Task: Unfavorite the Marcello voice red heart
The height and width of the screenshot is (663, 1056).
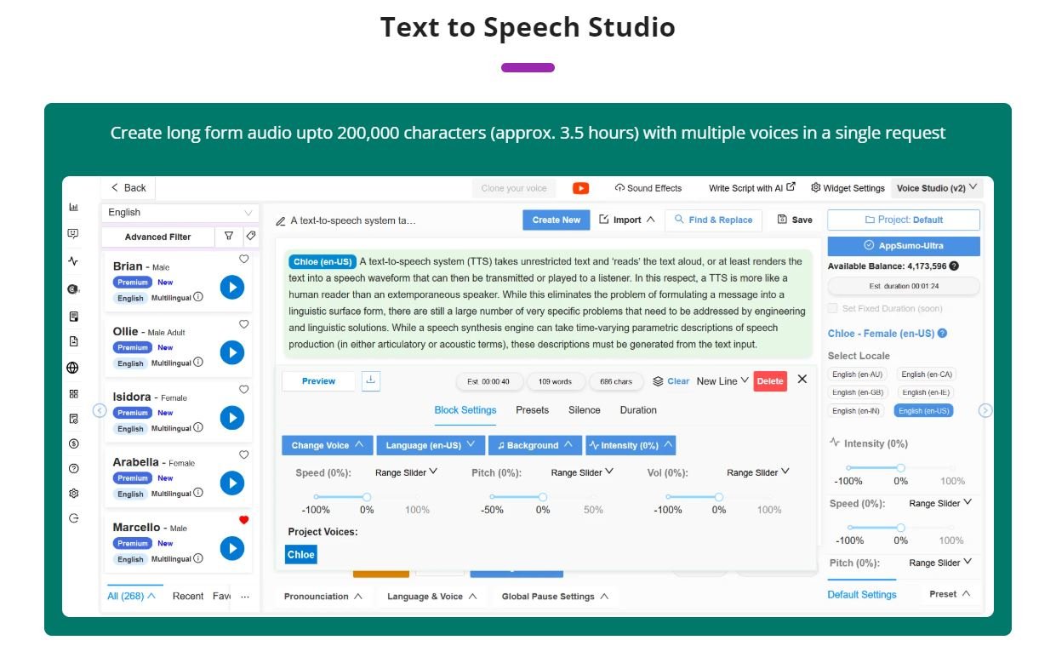Action: [x=243, y=520]
